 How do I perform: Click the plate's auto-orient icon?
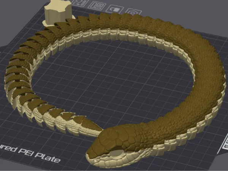[x=79, y=3]
